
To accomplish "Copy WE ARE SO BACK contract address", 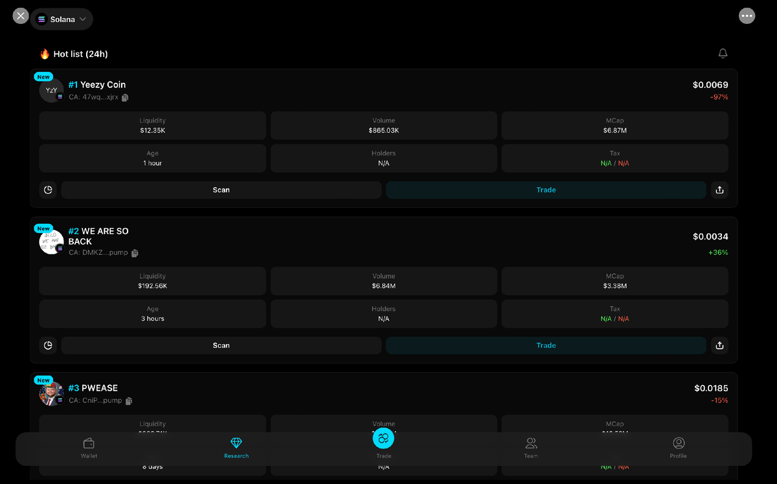I will click(x=135, y=253).
